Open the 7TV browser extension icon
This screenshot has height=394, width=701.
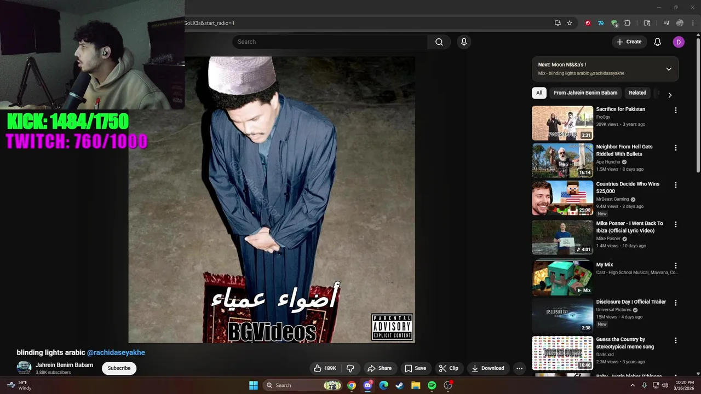coord(601,23)
